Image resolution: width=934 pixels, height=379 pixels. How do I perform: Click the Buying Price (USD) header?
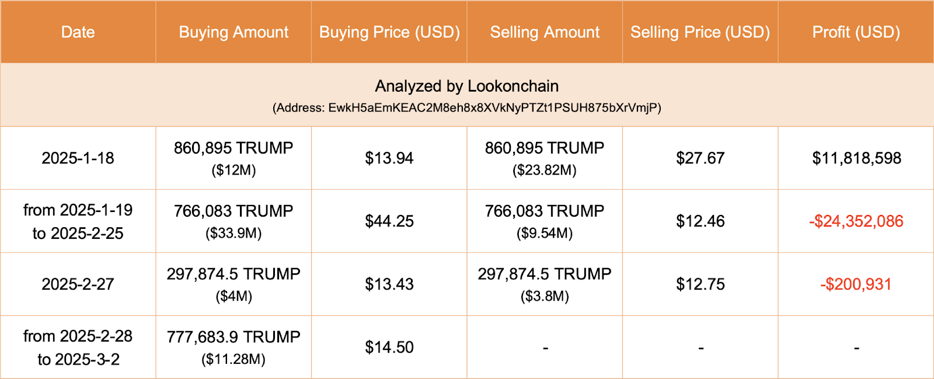click(x=389, y=32)
